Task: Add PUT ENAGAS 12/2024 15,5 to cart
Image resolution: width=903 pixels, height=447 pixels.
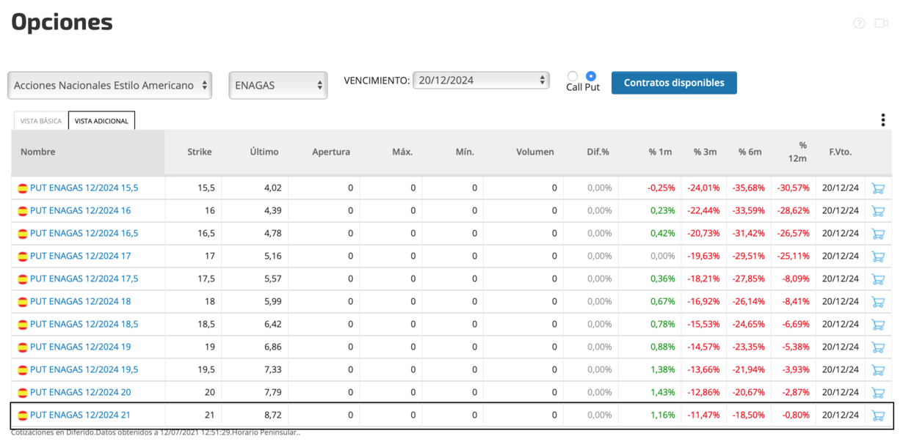Action: coord(877,188)
